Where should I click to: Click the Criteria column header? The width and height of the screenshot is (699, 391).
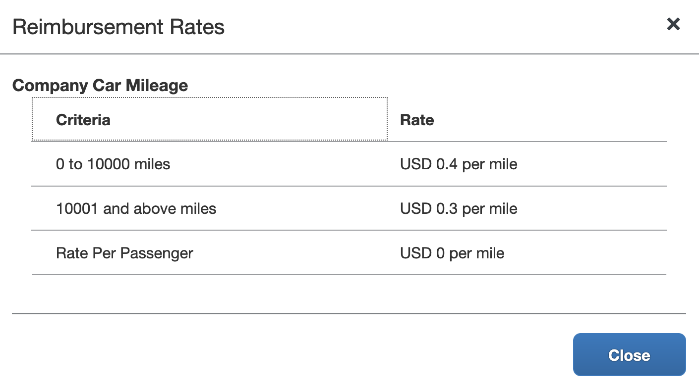click(83, 120)
